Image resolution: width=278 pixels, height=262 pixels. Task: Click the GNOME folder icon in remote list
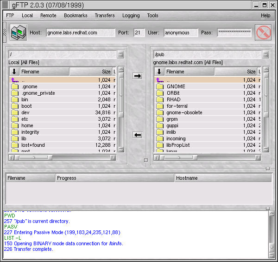(160, 86)
